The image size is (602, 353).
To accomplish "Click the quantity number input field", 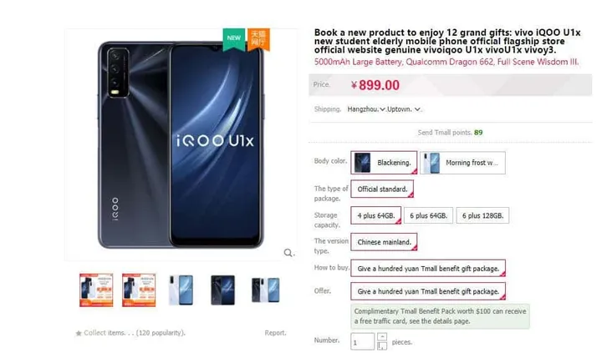I will (362, 341).
